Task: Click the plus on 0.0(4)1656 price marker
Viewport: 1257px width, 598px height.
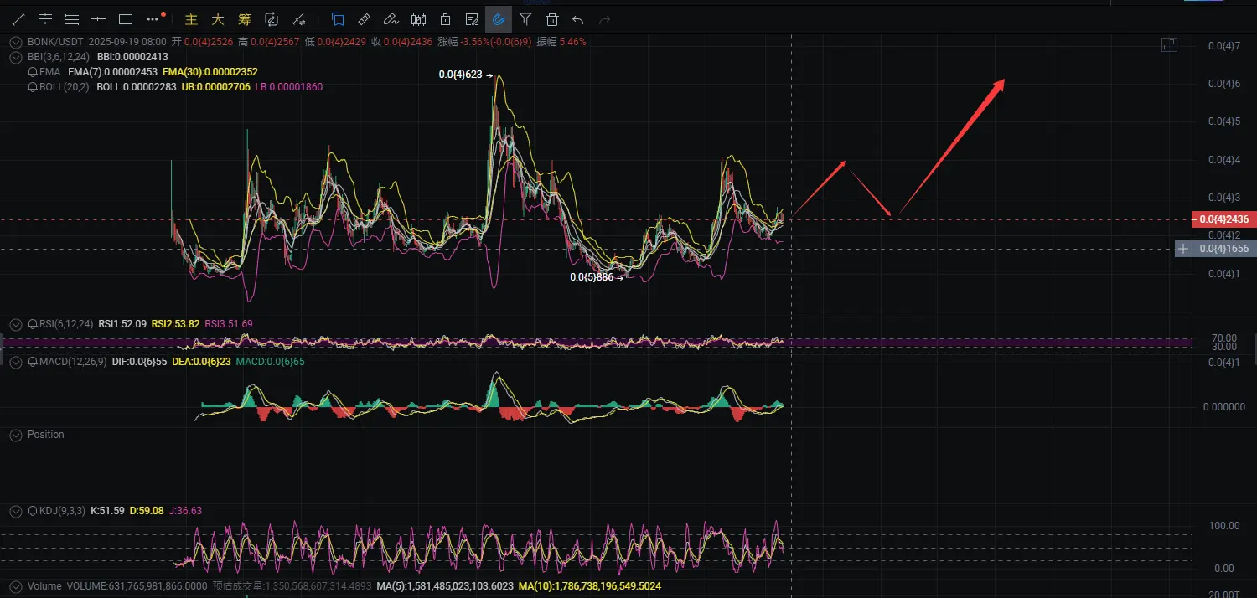Action: coord(1183,249)
